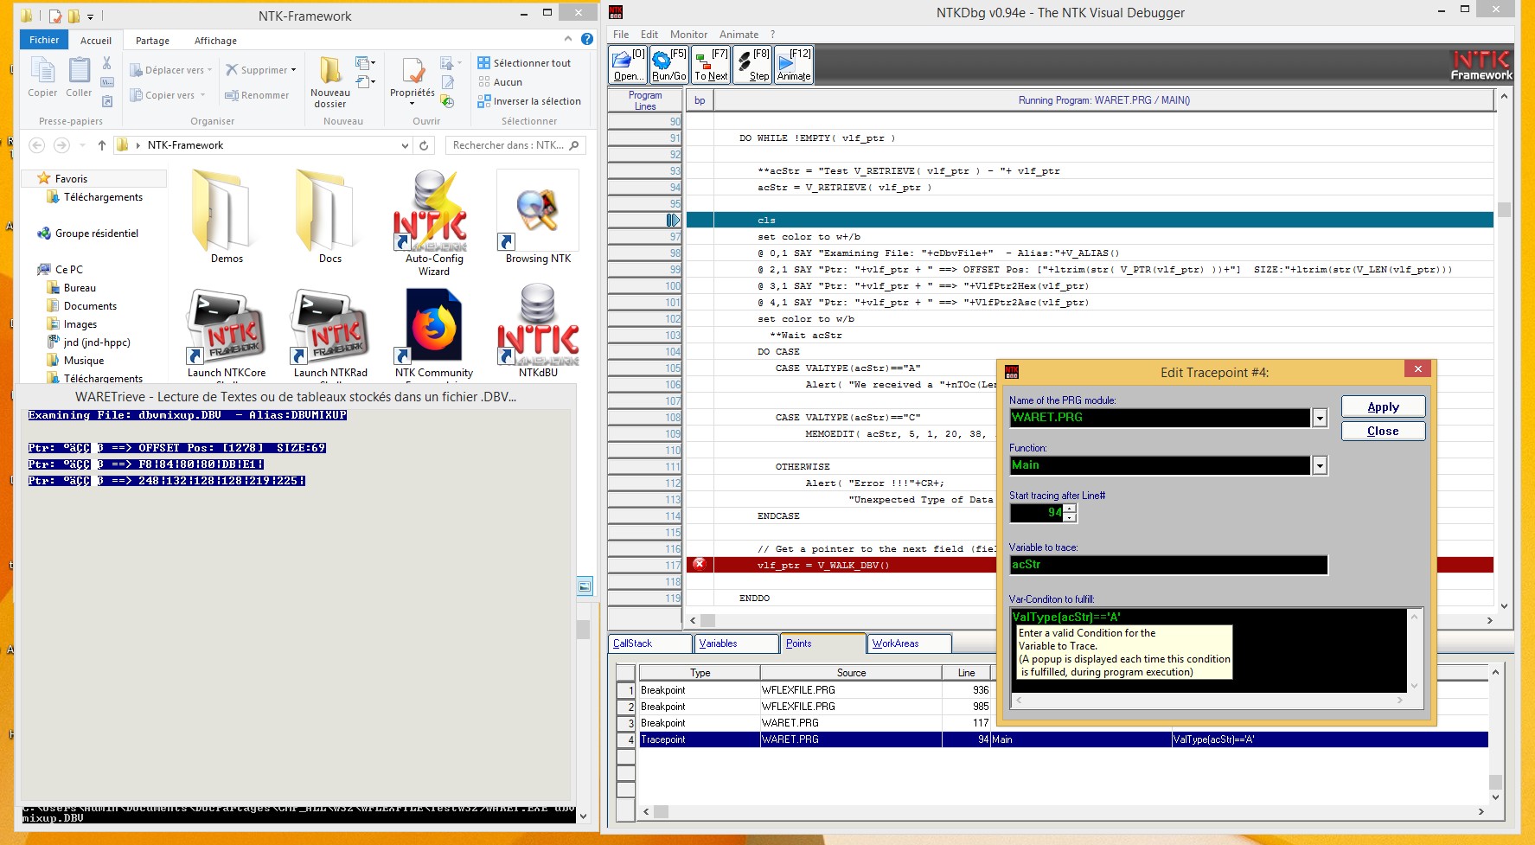The image size is (1535, 845).
Task: Run the program with Run/Go button
Action: [x=669, y=65]
